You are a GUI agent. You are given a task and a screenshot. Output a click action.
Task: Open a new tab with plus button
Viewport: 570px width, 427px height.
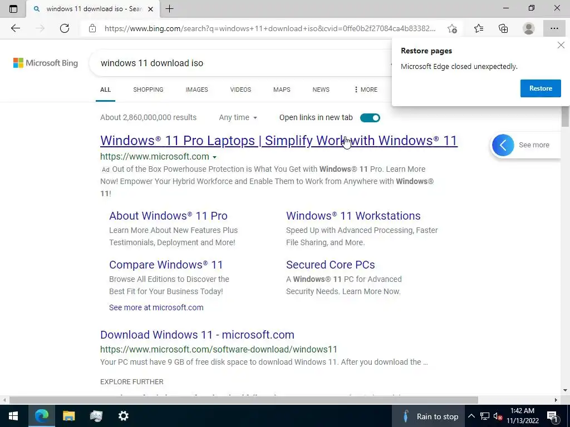169,9
